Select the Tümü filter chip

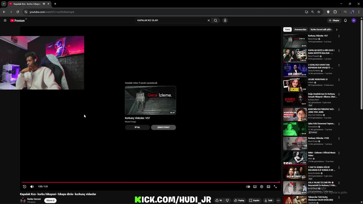288,29
